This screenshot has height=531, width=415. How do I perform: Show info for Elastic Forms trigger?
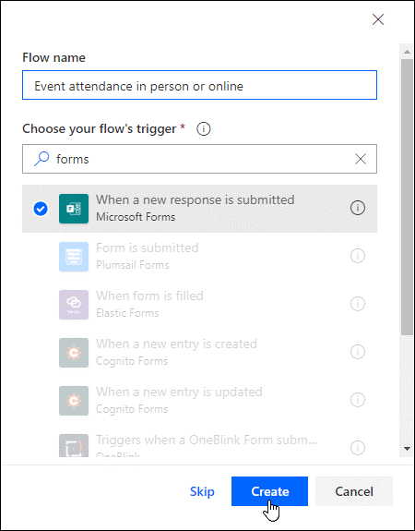click(358, 304)
